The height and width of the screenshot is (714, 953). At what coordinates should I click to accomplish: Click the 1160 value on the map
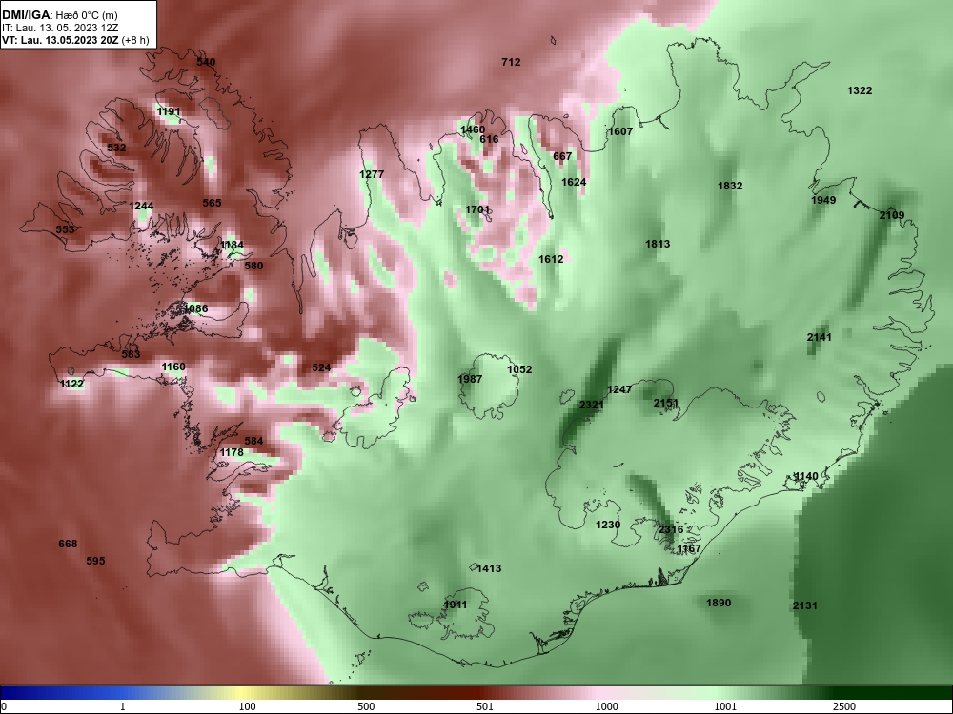tap(173, 367)
